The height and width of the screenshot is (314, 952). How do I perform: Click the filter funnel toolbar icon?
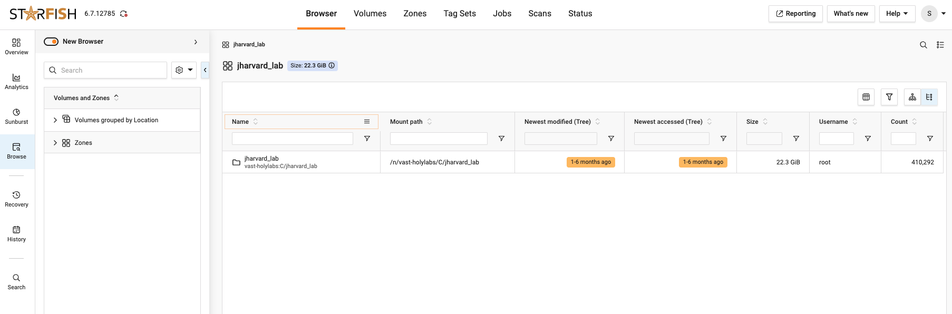point(889,97)
